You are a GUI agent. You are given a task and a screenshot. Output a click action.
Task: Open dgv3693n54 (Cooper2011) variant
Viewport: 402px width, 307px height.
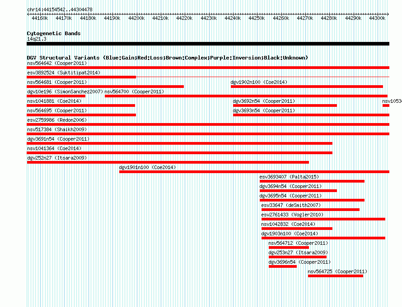(264, 110)
